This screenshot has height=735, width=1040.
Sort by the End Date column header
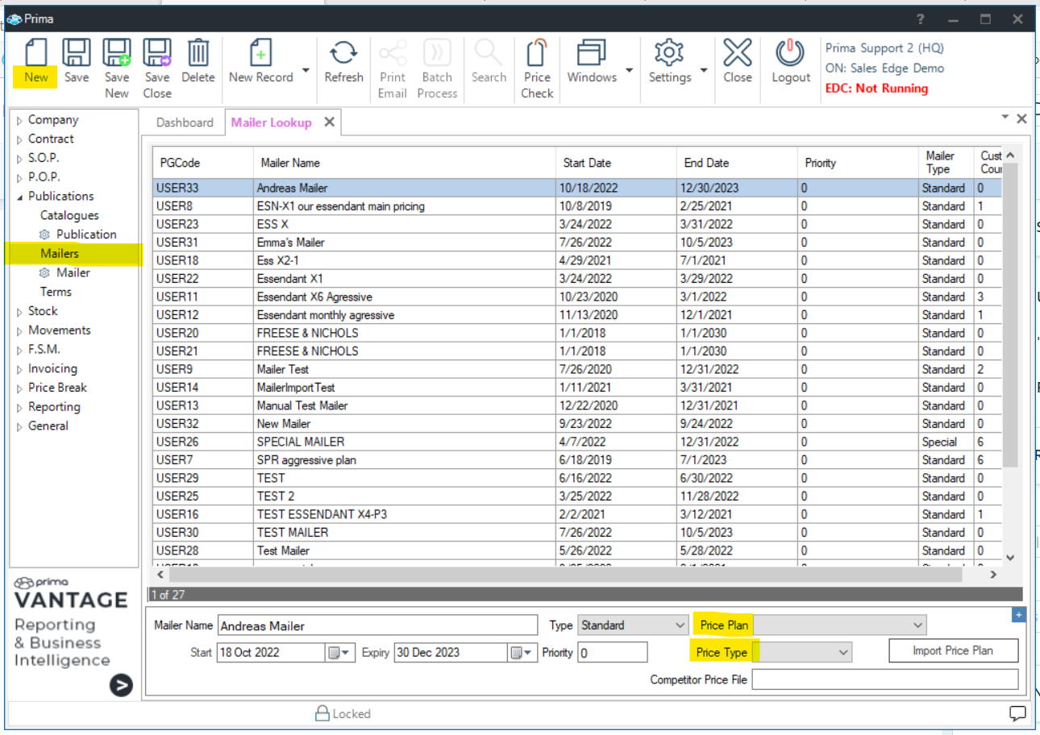pyautogui.click(x=737, y=163)
